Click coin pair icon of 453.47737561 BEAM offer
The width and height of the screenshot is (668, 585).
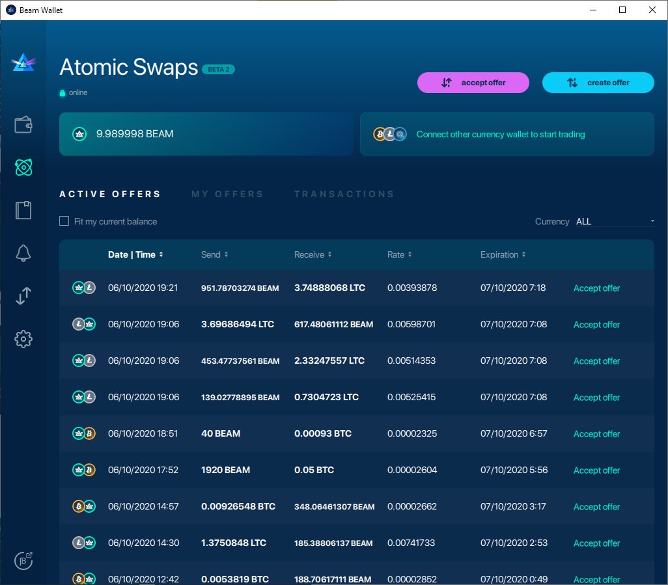[84, 361]
